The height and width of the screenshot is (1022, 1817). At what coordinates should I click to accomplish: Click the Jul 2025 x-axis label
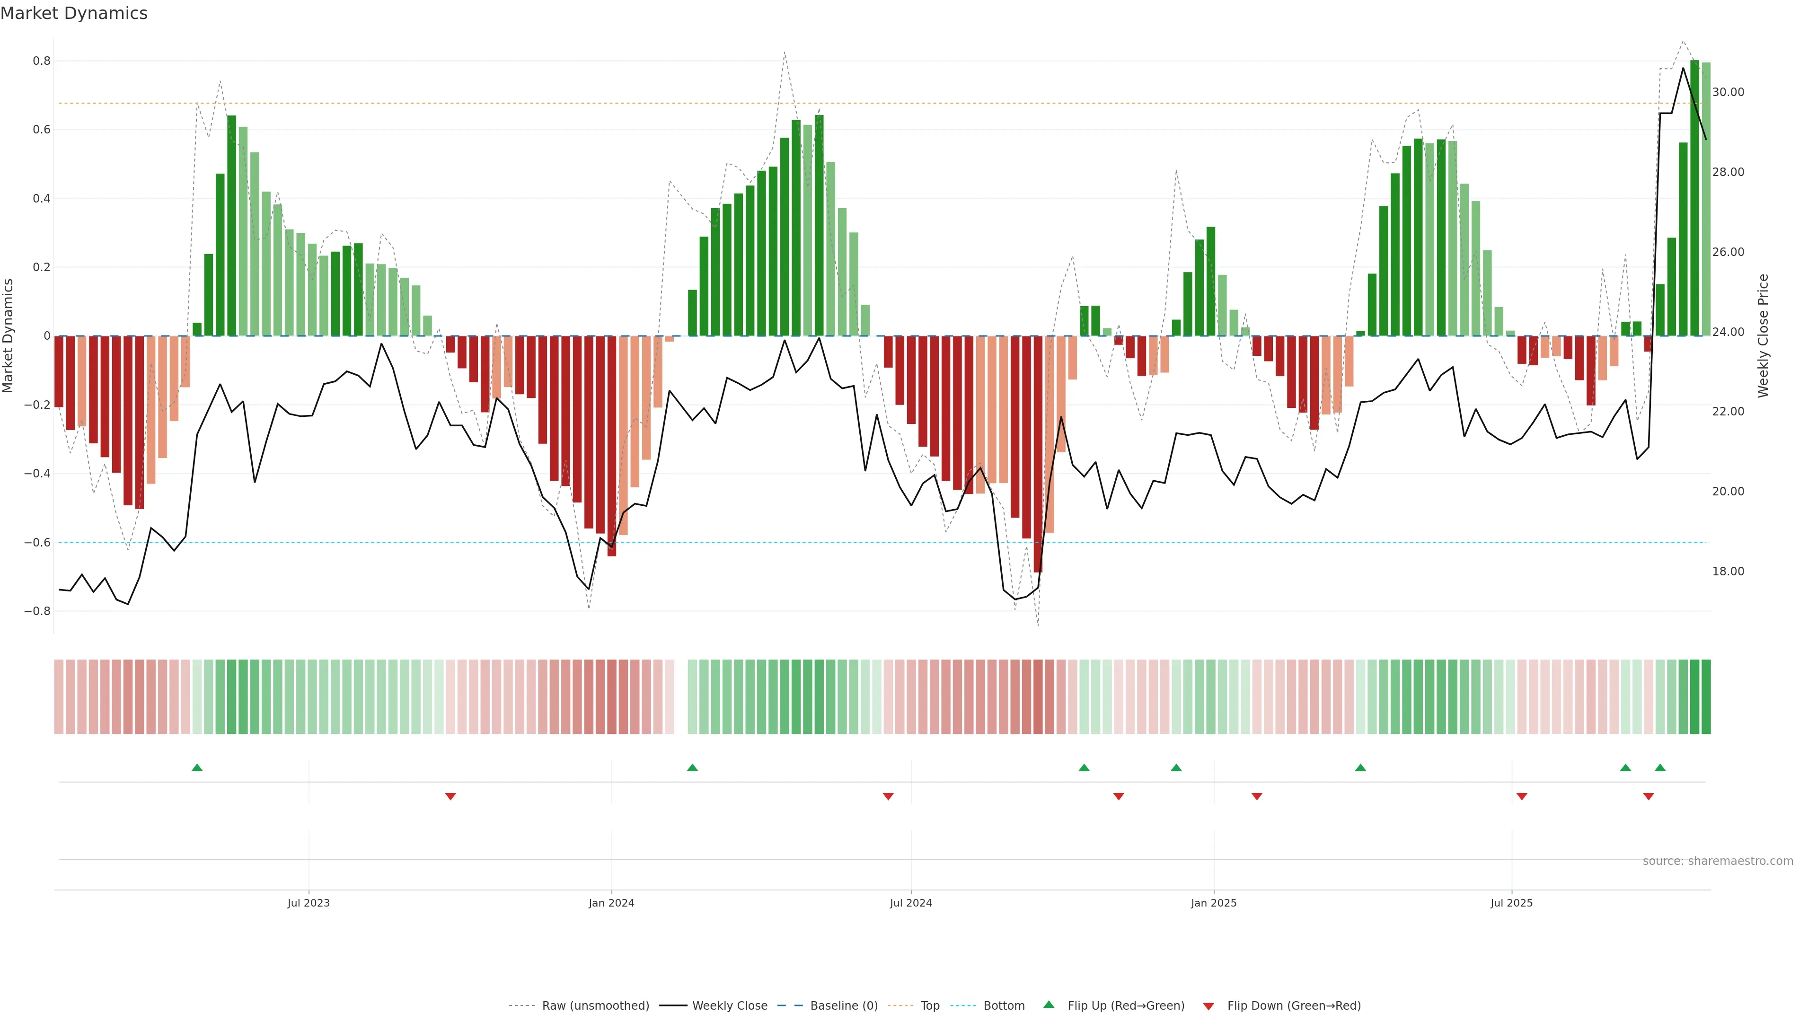[1511, 903]
